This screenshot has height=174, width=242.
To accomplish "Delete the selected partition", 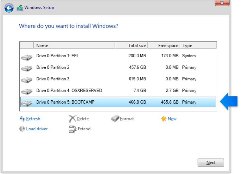I will point(83,119).
